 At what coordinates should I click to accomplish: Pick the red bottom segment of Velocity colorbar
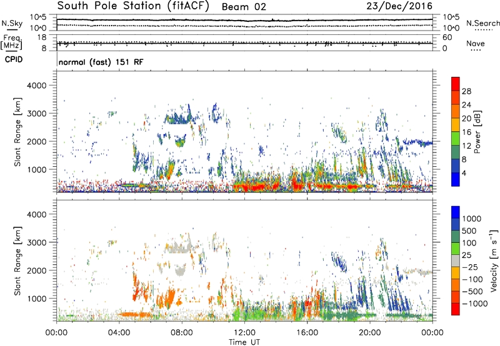coord(456,309)
